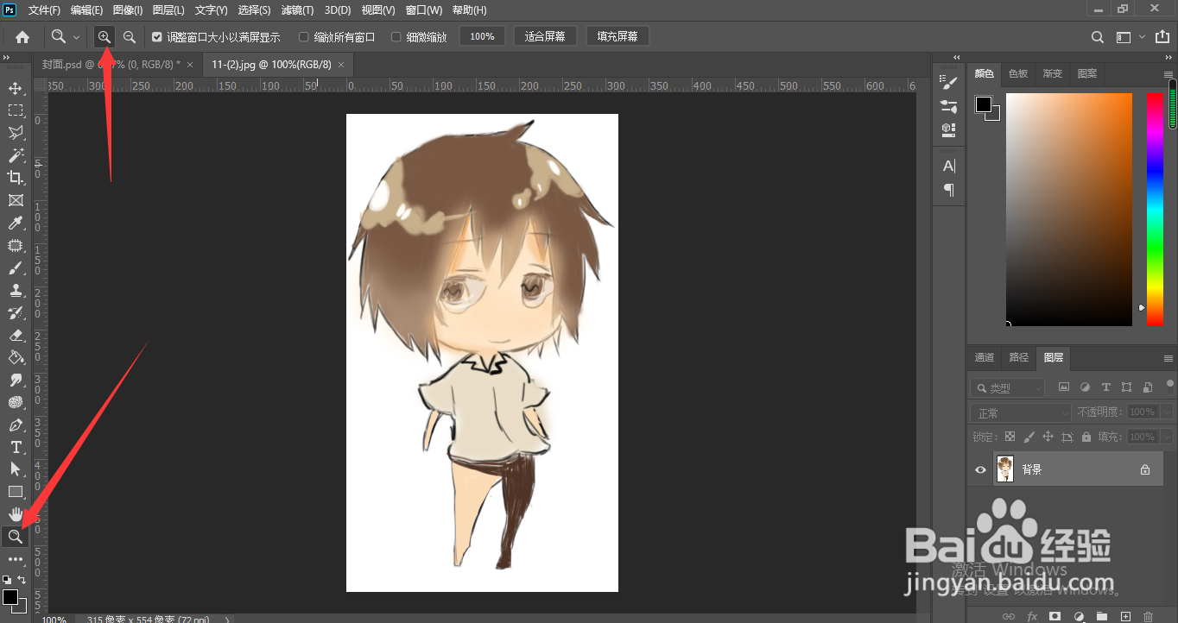Select the Magic Wand tool
The image size is (1178, 623).
[x=16, y=155]
